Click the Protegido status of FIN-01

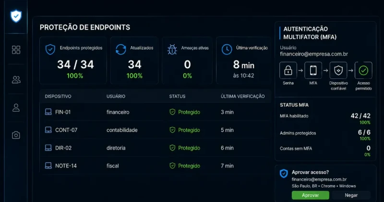click(189, 112)
